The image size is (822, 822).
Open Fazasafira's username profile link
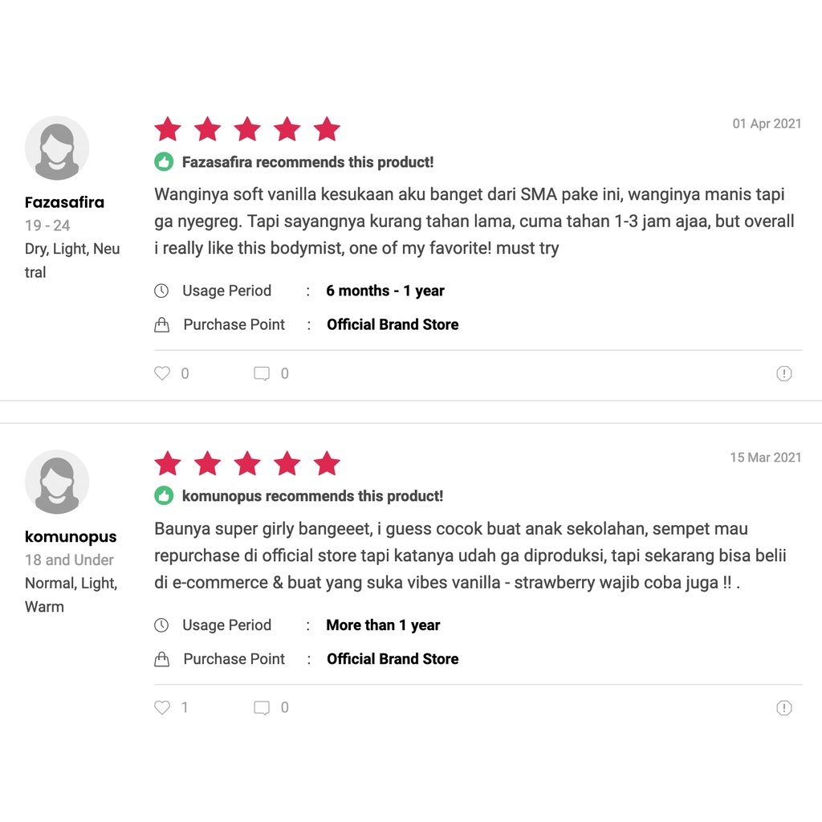tap(64, 202)
